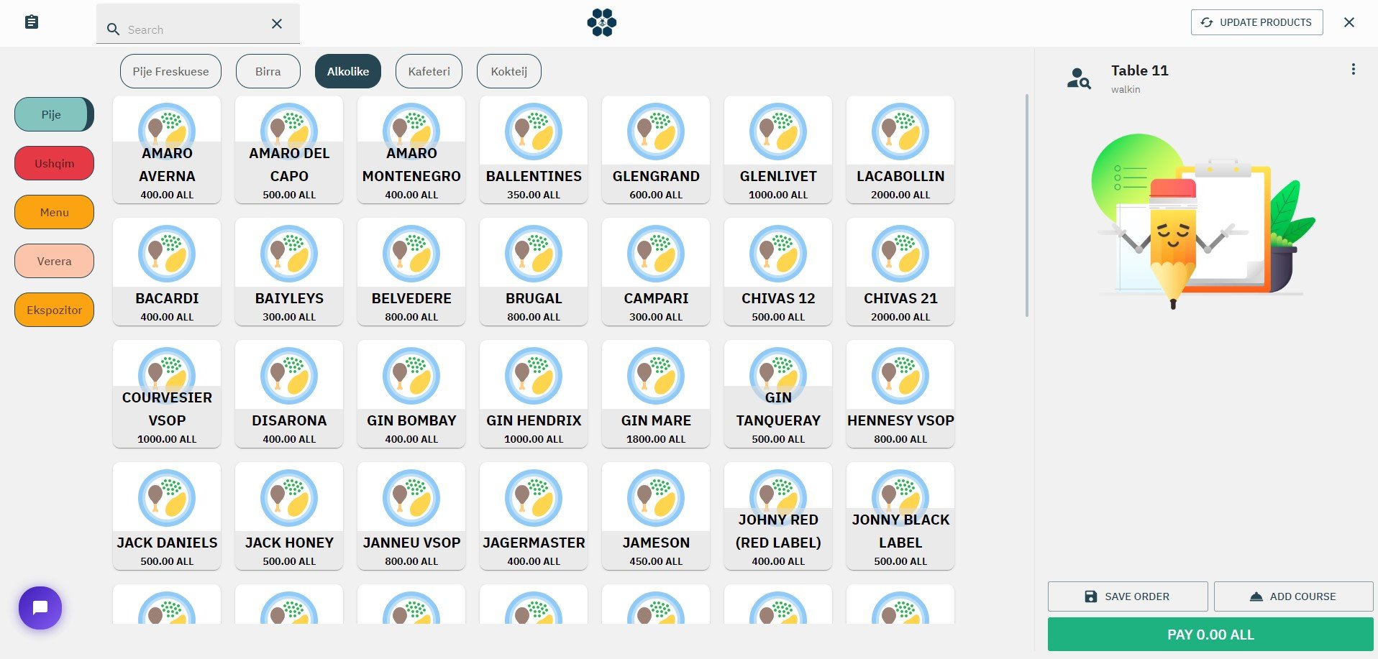This screenshot has height=659, width=1378.
Task: Open the Menu main category
Action: coord(54,212)
